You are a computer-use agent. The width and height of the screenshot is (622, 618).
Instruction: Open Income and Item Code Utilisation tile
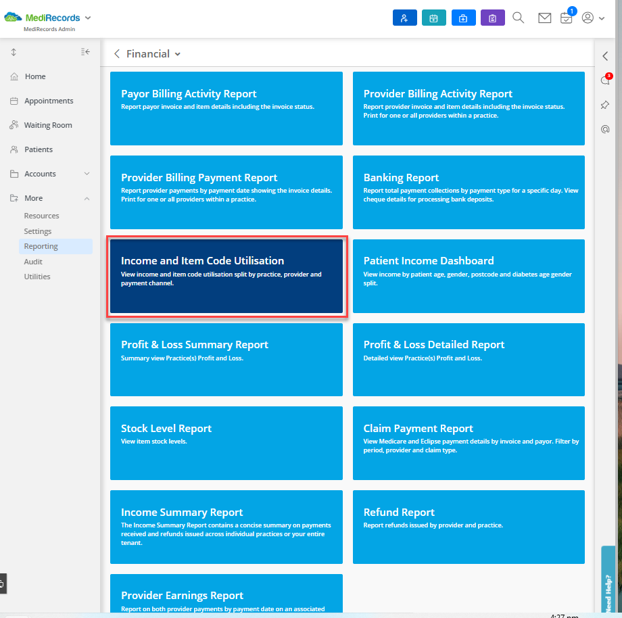pos(226,276)
